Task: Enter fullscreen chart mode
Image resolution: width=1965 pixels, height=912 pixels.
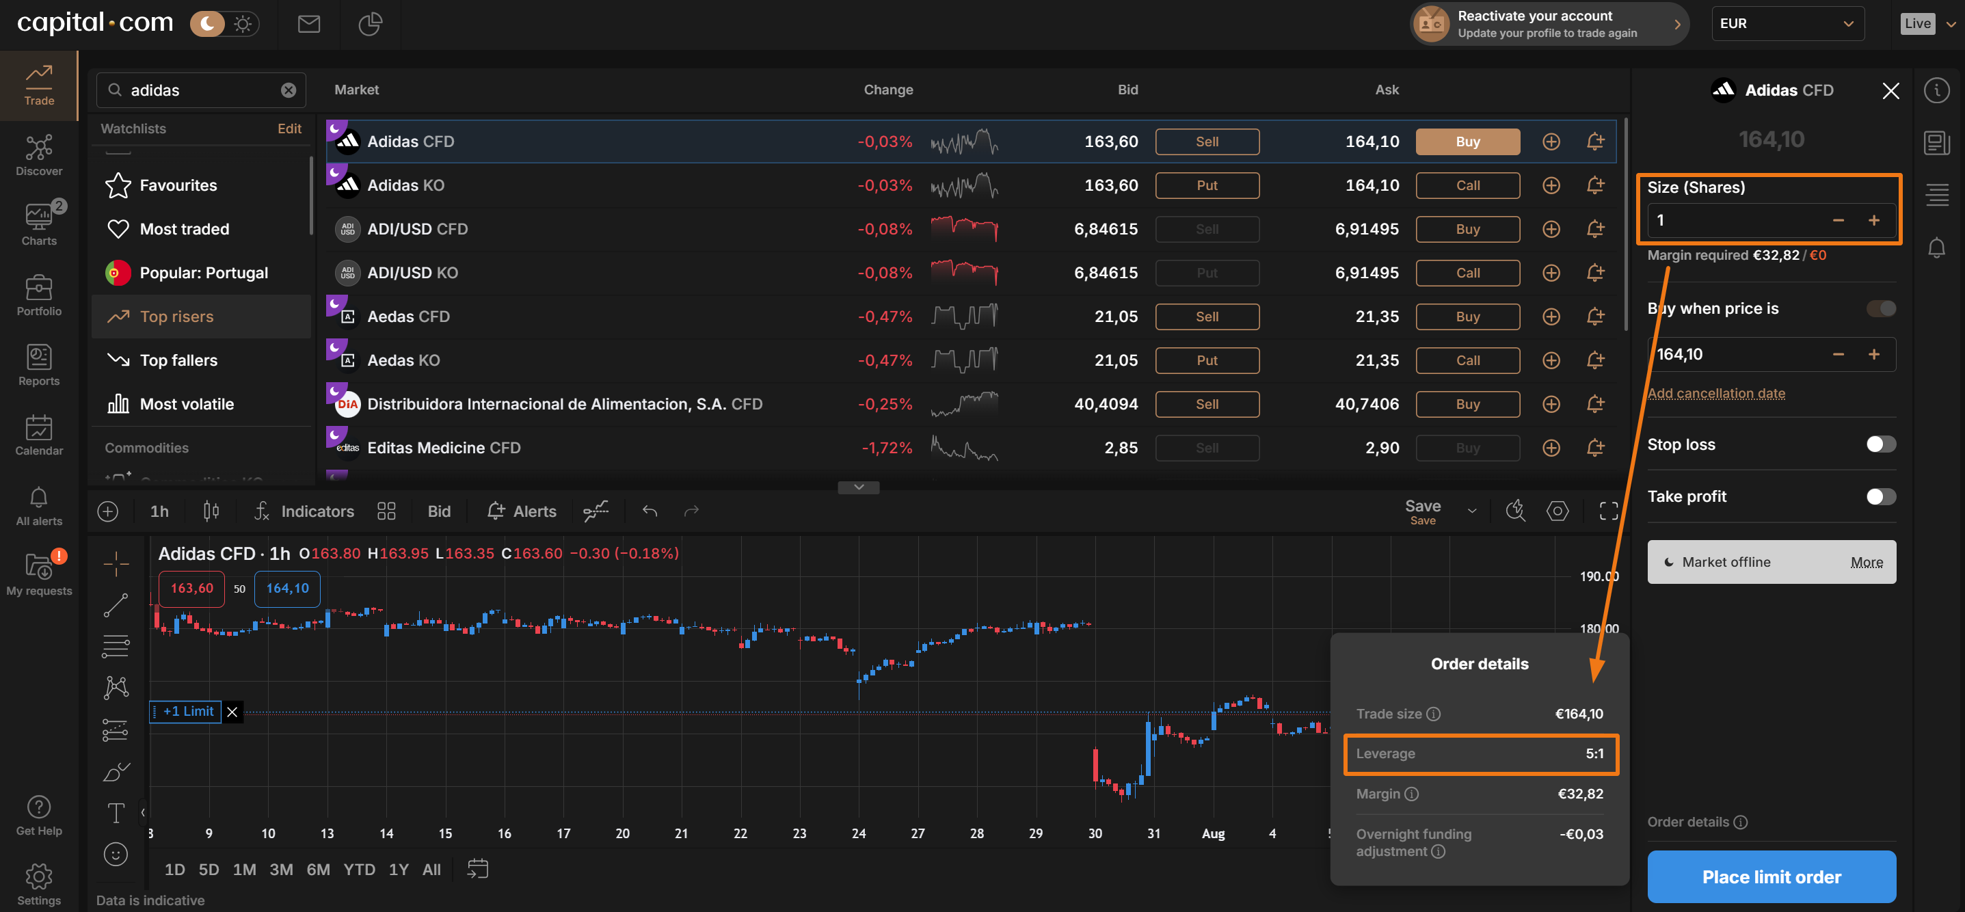Action: click(x=1608, y=511)
